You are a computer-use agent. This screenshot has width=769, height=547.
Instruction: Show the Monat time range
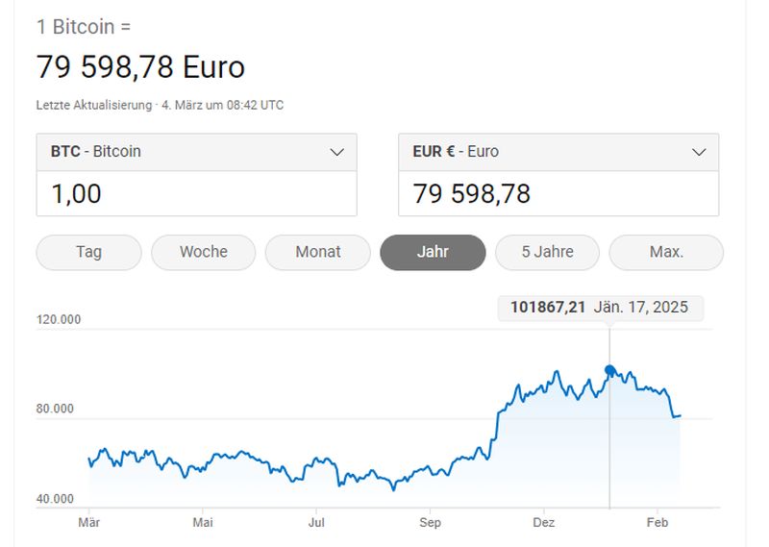coord(318,252)
